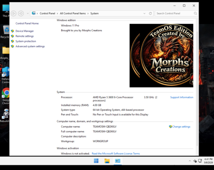Open File Explorer from the taskbar
Image resolution: width=214 pixels, height=170 pixels.
(107, 161)
